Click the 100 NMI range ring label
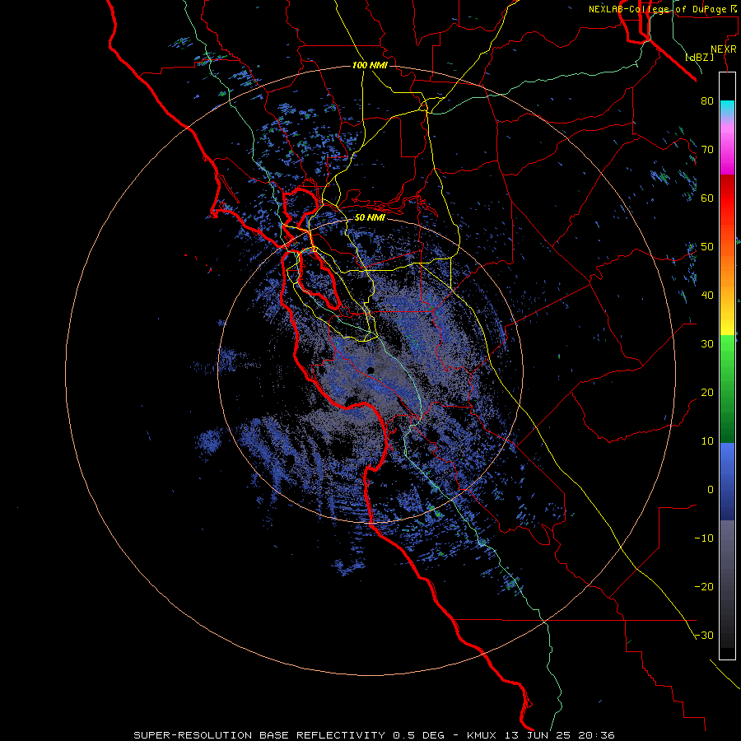The width and height of the screenshot is (741, 741). pyautogui.click(x=370, y=65)
